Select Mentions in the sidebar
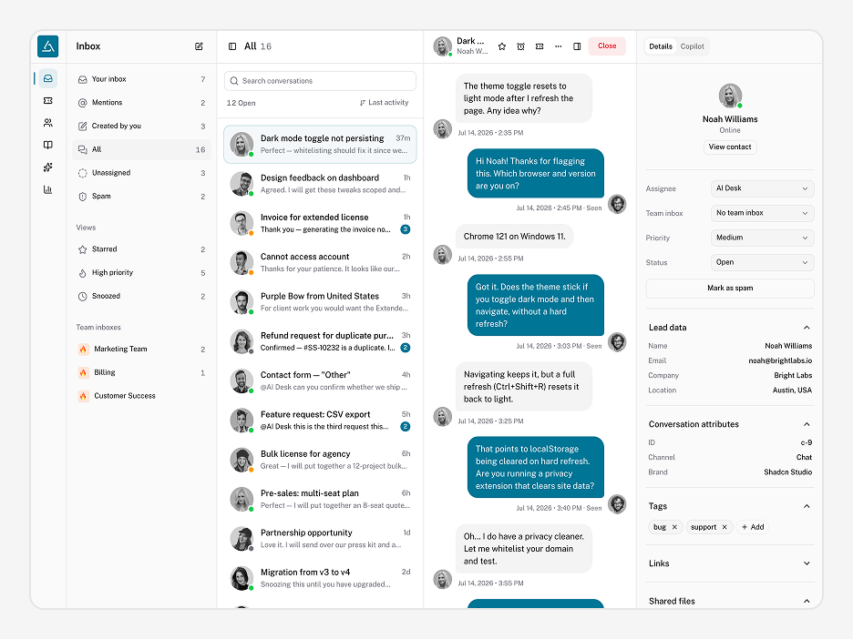The height and width of the screenshot is (639, 853). coord(141,103)
